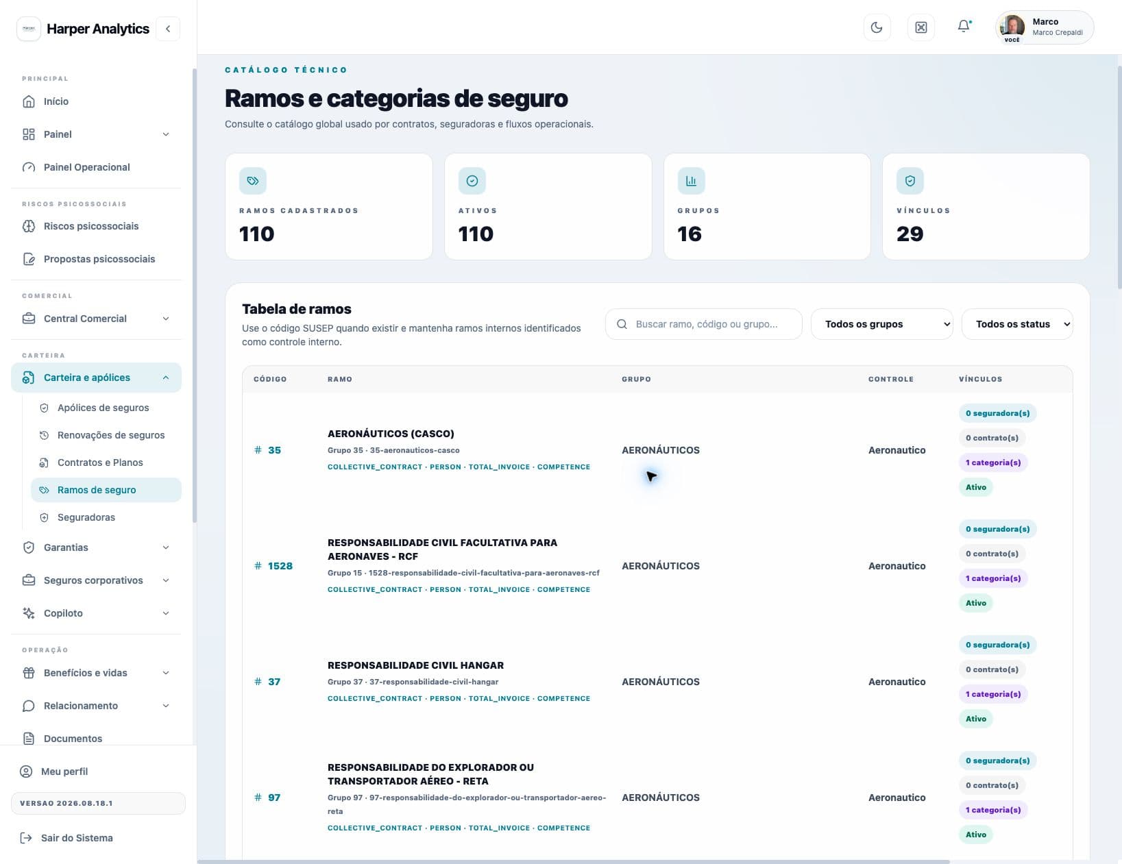This screenshot has width=1122, height=864.
Task: Click the Painel grid icon
Action: point(29,134)
